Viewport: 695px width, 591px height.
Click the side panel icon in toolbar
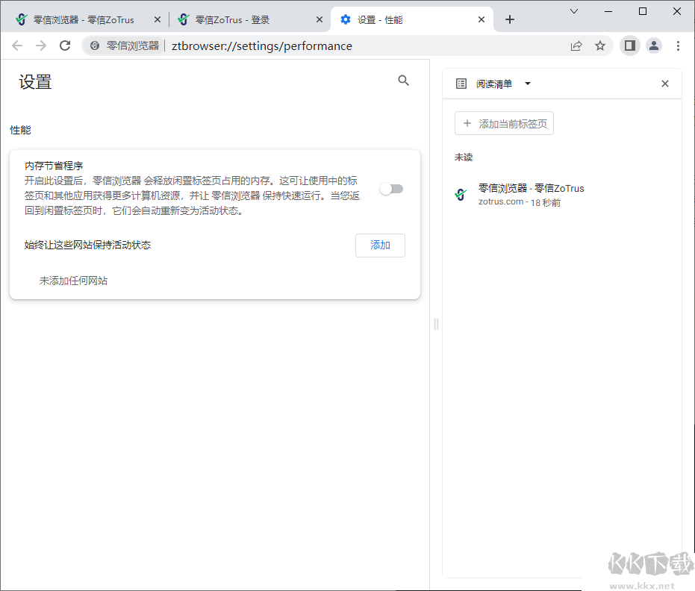click(629, 46)
